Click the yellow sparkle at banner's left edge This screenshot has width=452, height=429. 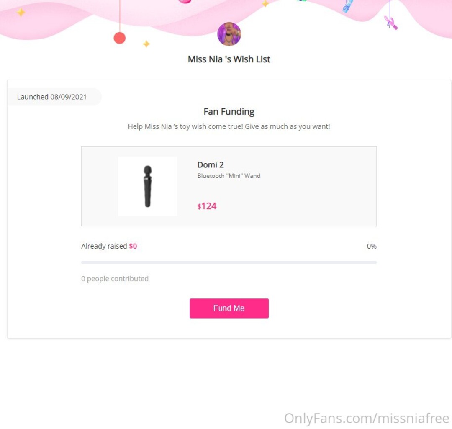pyautogui.click(x=21, y=13)
